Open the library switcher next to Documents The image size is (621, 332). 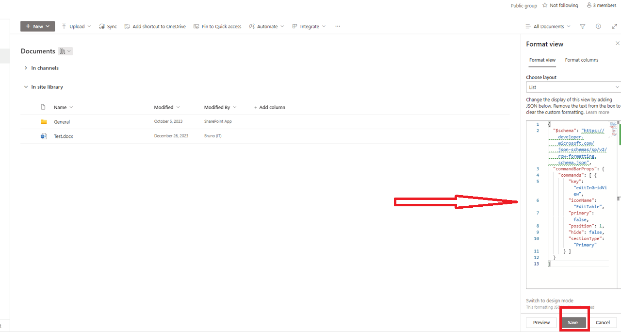[65, 51]
